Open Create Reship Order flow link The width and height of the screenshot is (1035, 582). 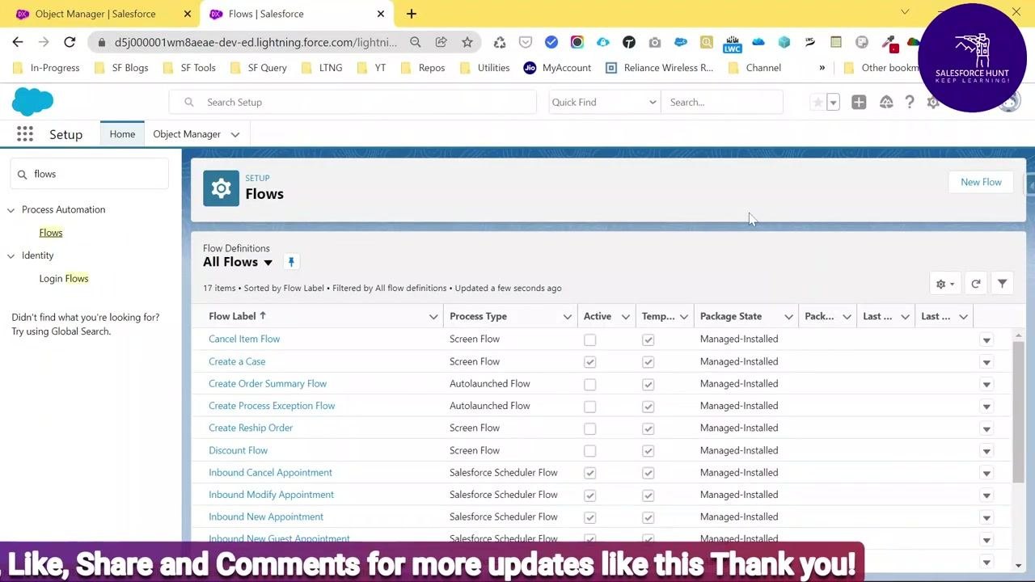[251, 428]
